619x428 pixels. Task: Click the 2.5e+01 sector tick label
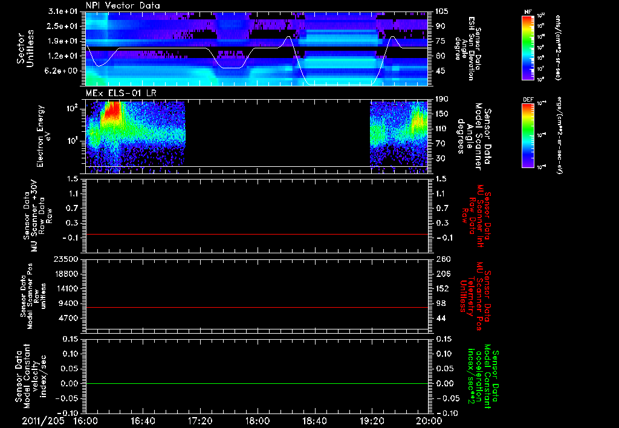point(63,26)
